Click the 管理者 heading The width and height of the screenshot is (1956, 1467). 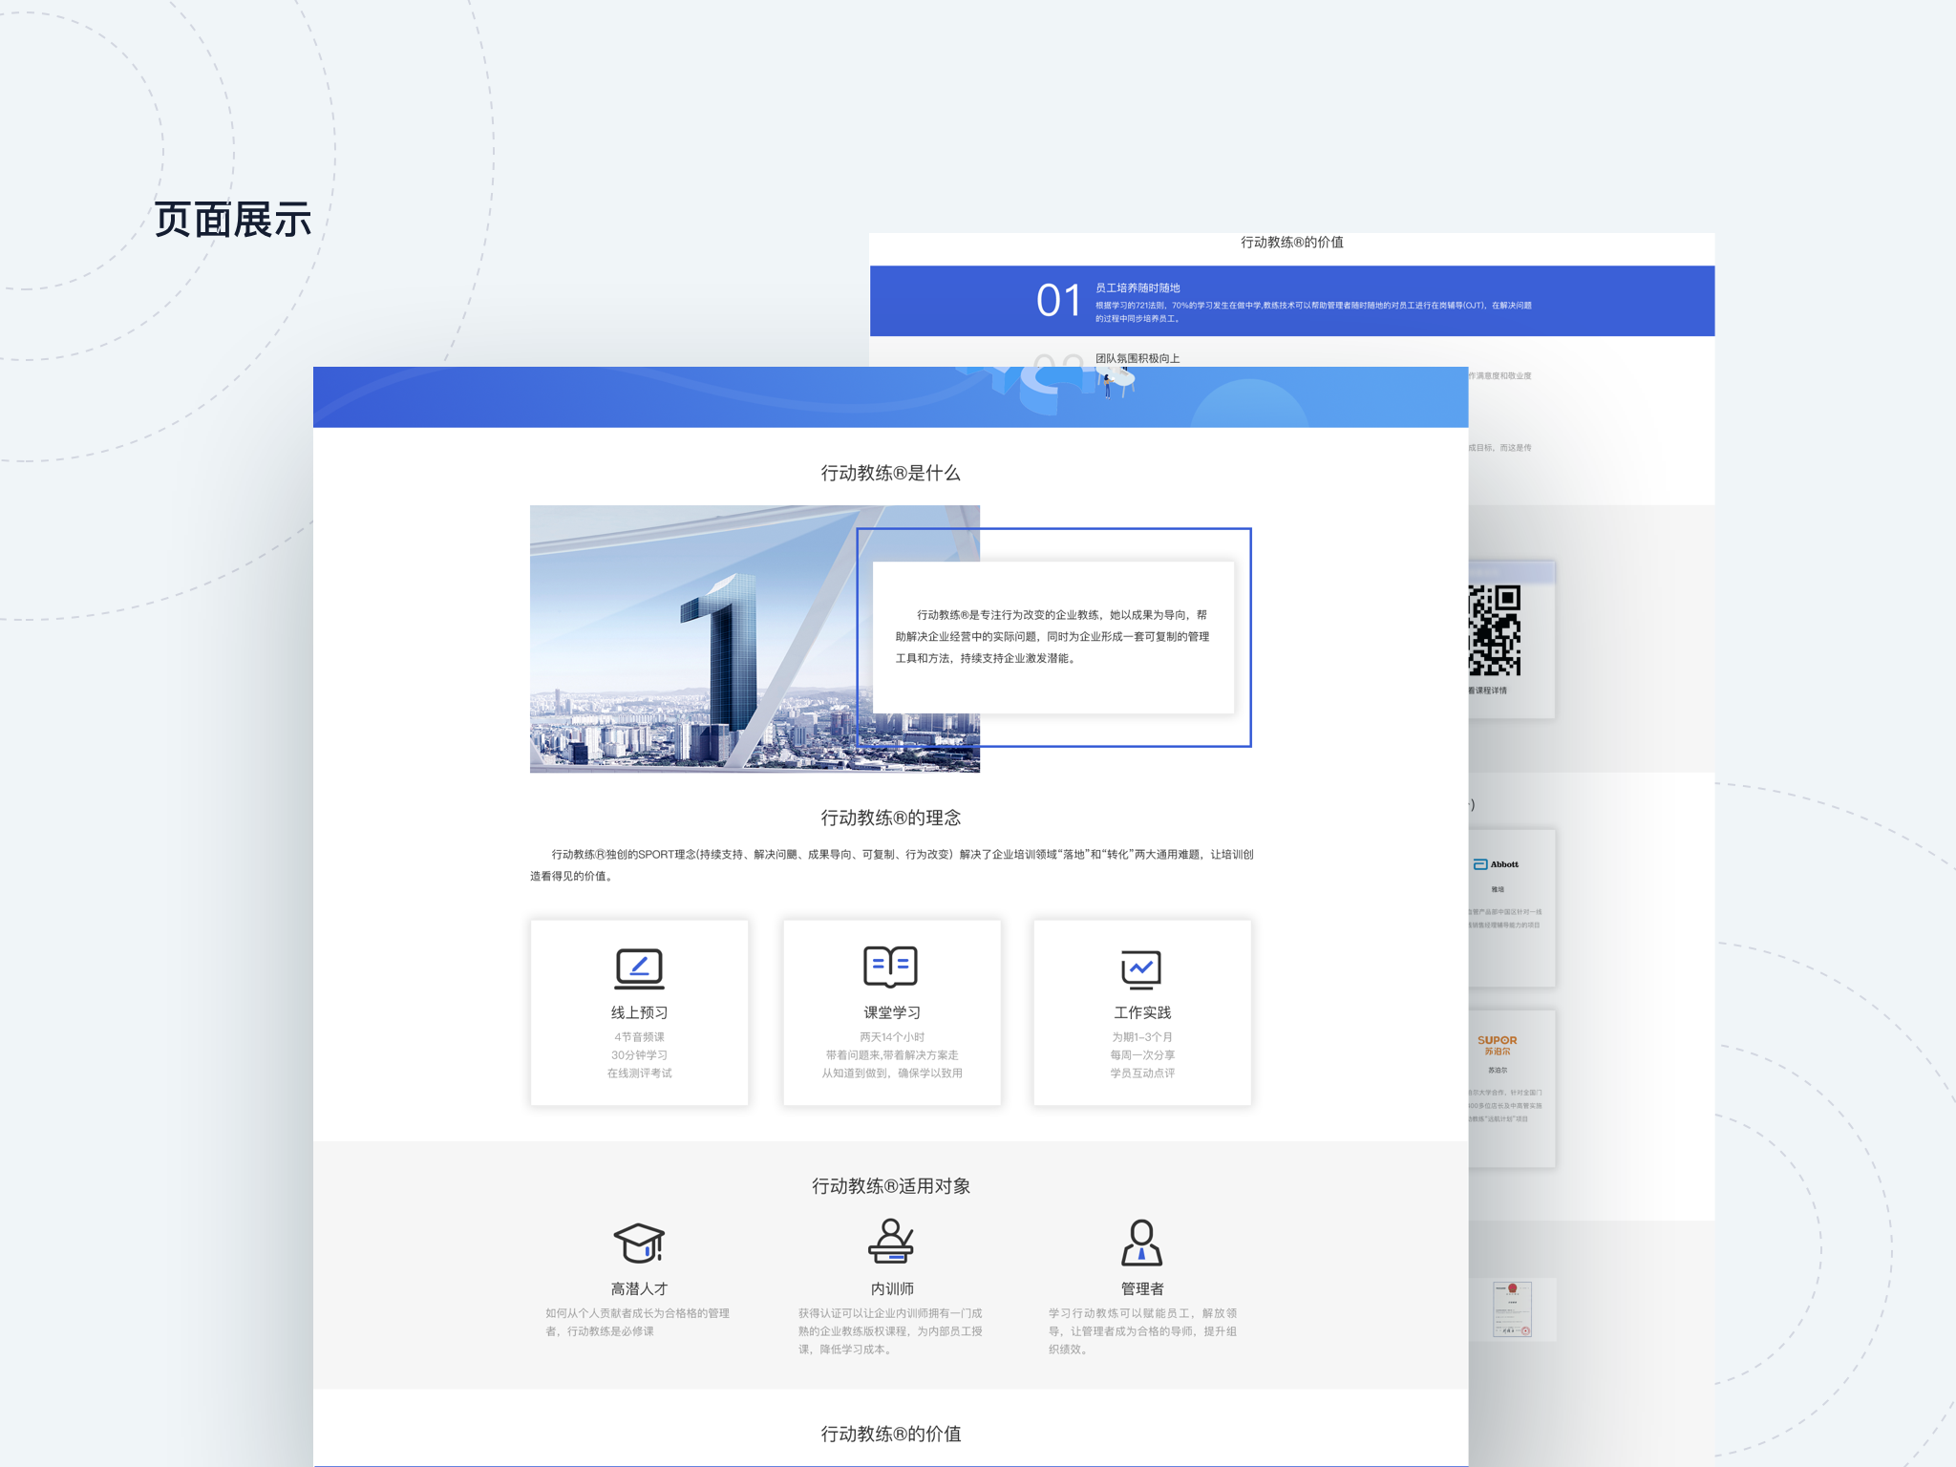(1142, 1288)
